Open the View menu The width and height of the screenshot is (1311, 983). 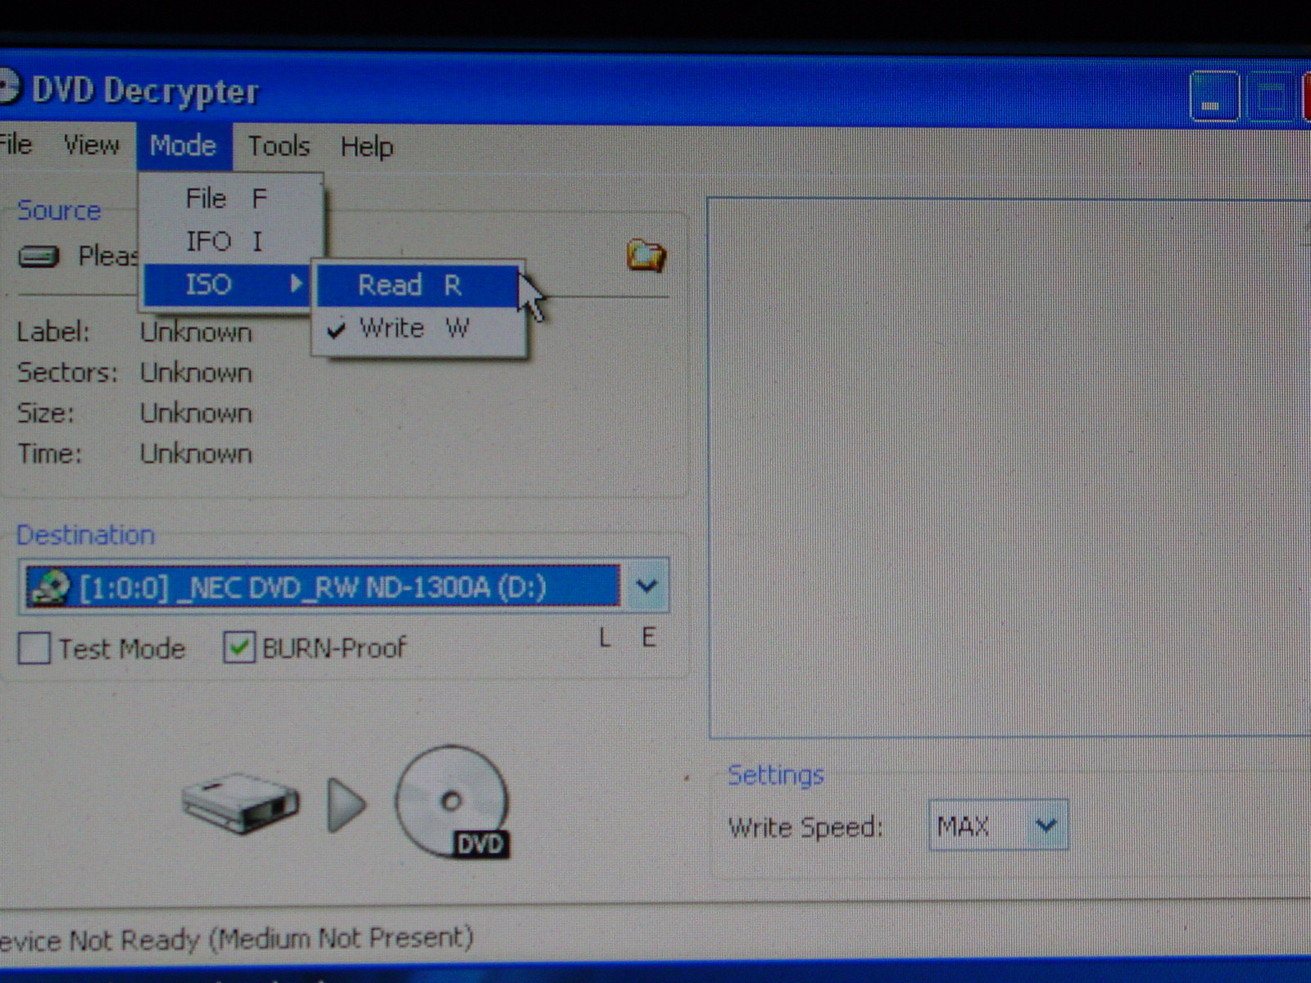pyautogui.click(x=91, y=145)
